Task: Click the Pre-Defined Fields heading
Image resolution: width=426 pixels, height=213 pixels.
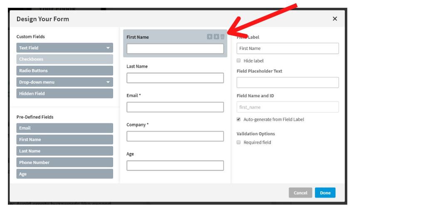Action: point(35,117)
